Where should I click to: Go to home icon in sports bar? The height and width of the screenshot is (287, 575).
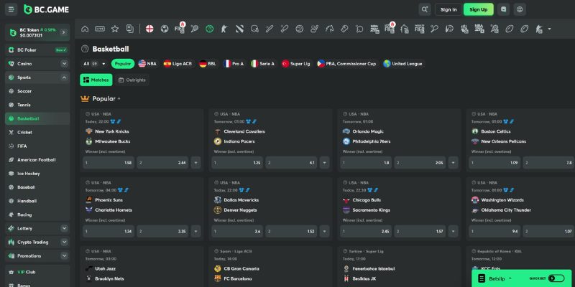(85, 29)
